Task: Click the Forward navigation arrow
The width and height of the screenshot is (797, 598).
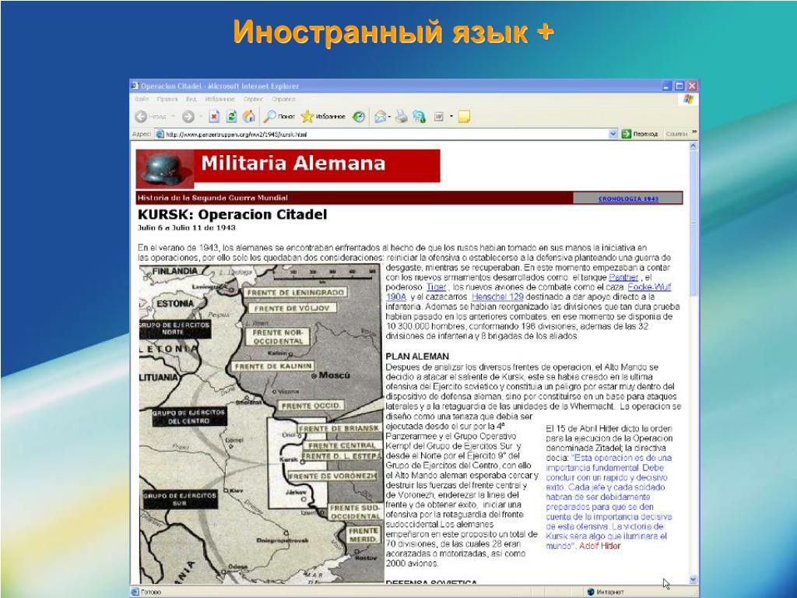Action: (188, 117)
